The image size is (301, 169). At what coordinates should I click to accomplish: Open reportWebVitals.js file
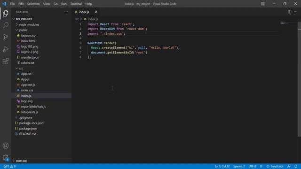pos(41,107)
